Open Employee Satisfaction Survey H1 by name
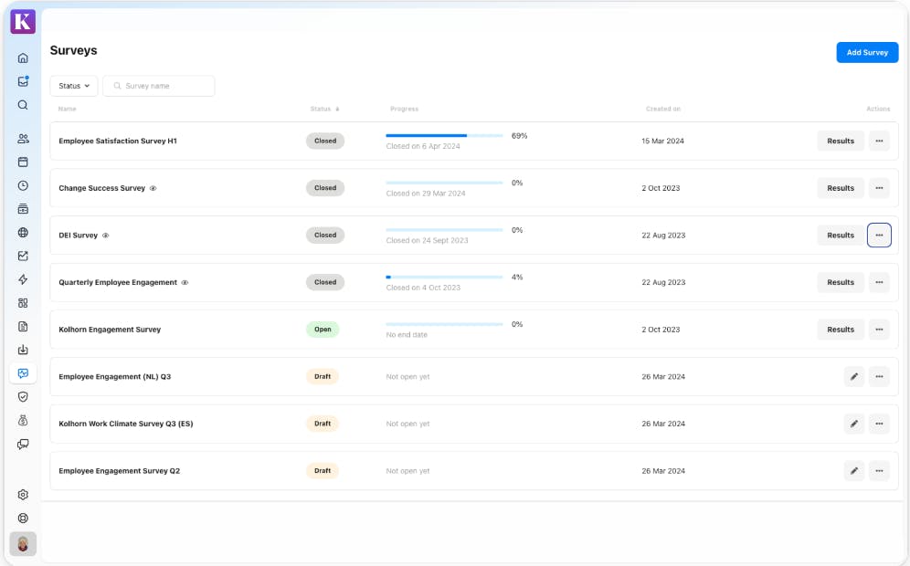The image size is (910, 566). point(118,141)
